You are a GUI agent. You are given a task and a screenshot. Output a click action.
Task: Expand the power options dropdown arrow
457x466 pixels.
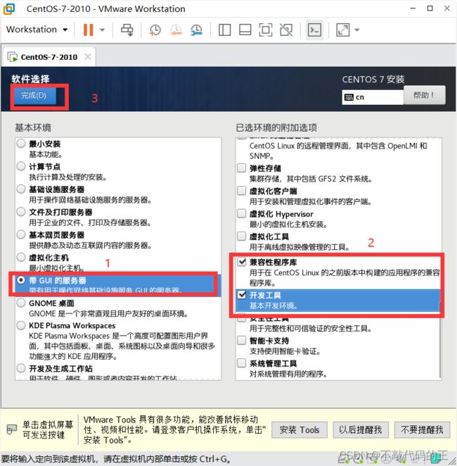[x=102, y=30]
